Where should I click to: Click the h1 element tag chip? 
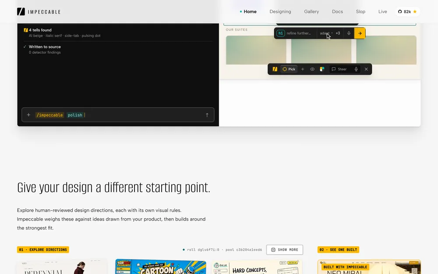pyautogui.click(x=280, y=33)
